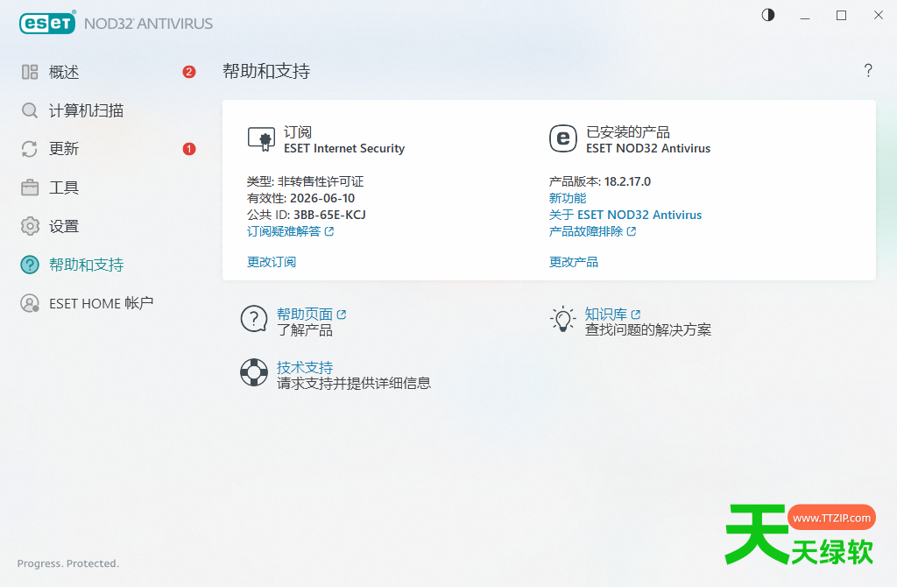Image resolution: width=897 pixels, height=587 pixels.
Task: Toggle the contrast theme icon in the title bar
Action: click(x=767, y=15)
